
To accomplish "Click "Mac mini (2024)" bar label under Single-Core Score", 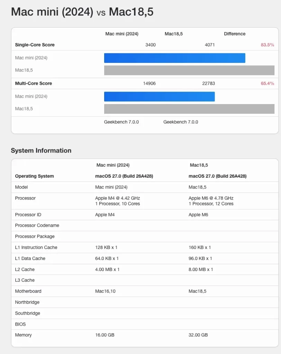I will [31, 58].
